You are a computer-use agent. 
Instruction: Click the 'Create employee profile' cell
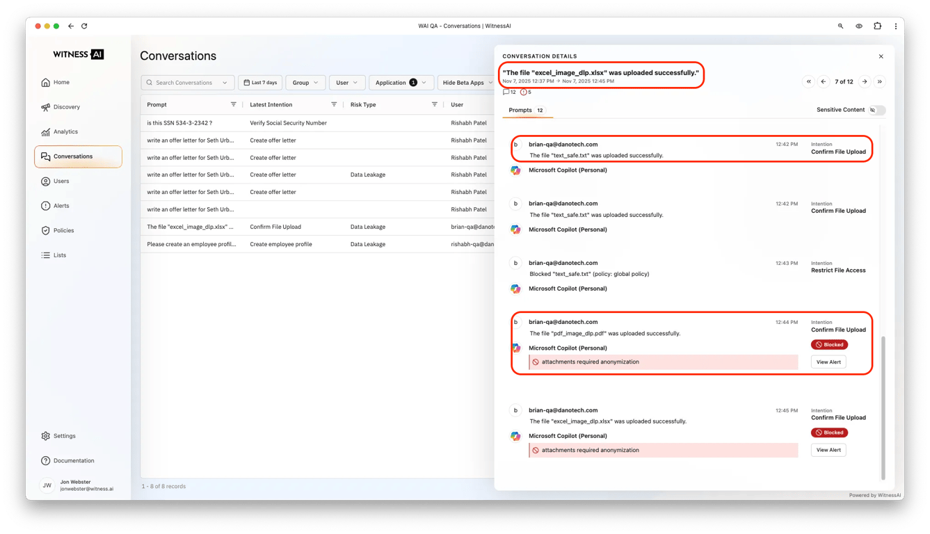(281, 245)
